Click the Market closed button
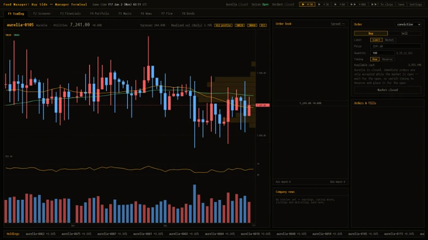 (387, 90)
